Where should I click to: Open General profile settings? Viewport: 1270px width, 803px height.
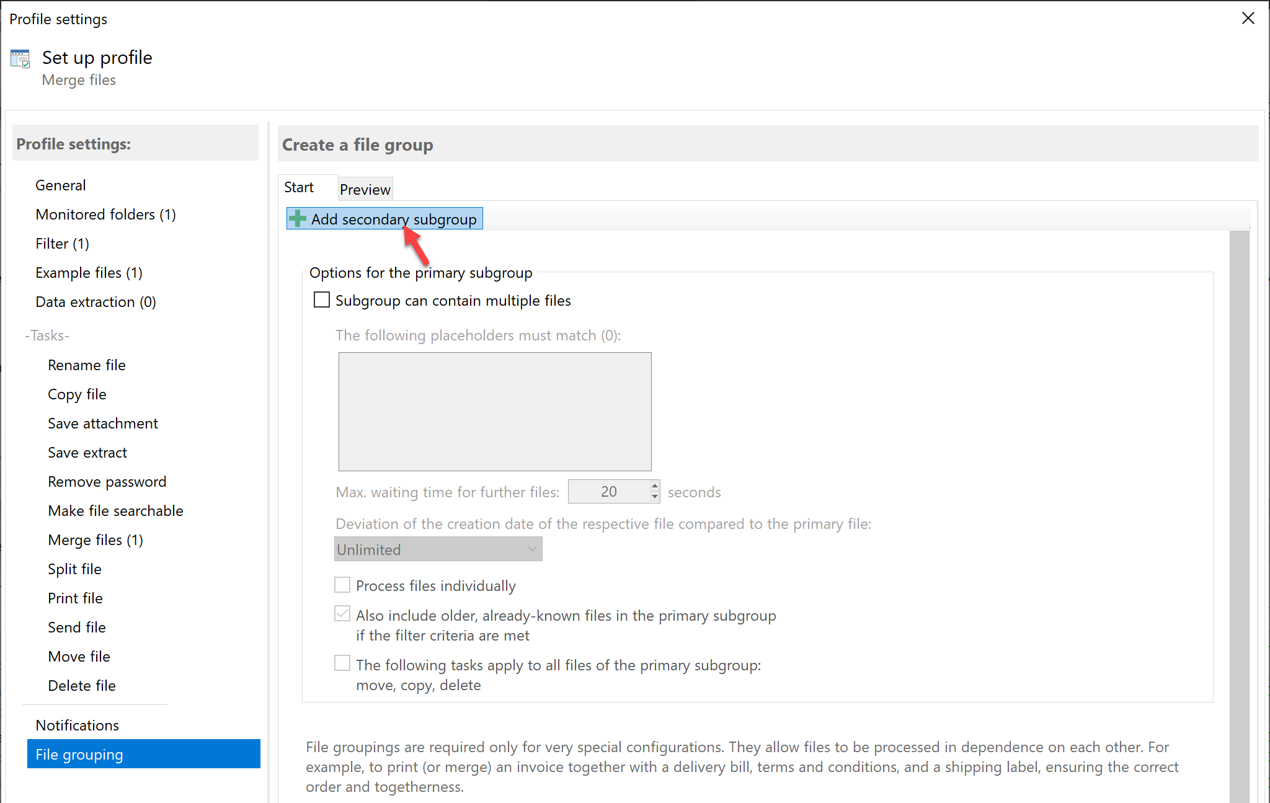(x=60, y=185)
